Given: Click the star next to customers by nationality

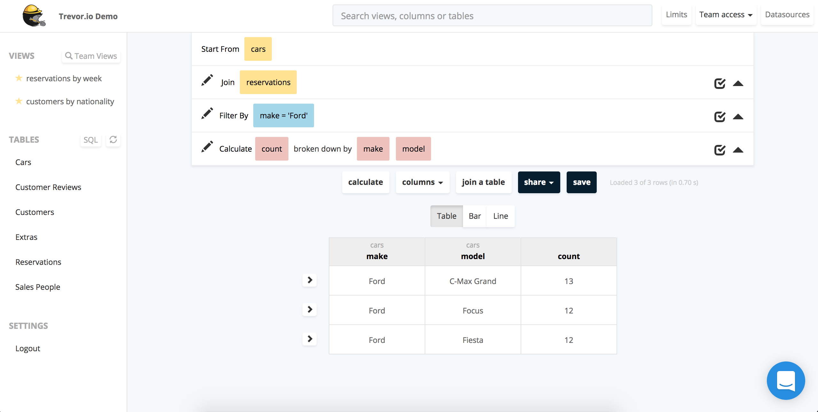Looking at the screenshot, I should point(19,101).
